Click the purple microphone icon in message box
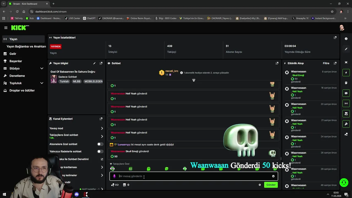Screen dimensions: 352x198 click(114, 176)
